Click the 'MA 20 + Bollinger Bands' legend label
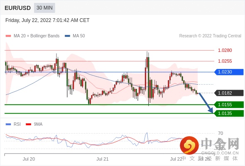The height and width of the screenshot is (166, 245). (37, 36)
